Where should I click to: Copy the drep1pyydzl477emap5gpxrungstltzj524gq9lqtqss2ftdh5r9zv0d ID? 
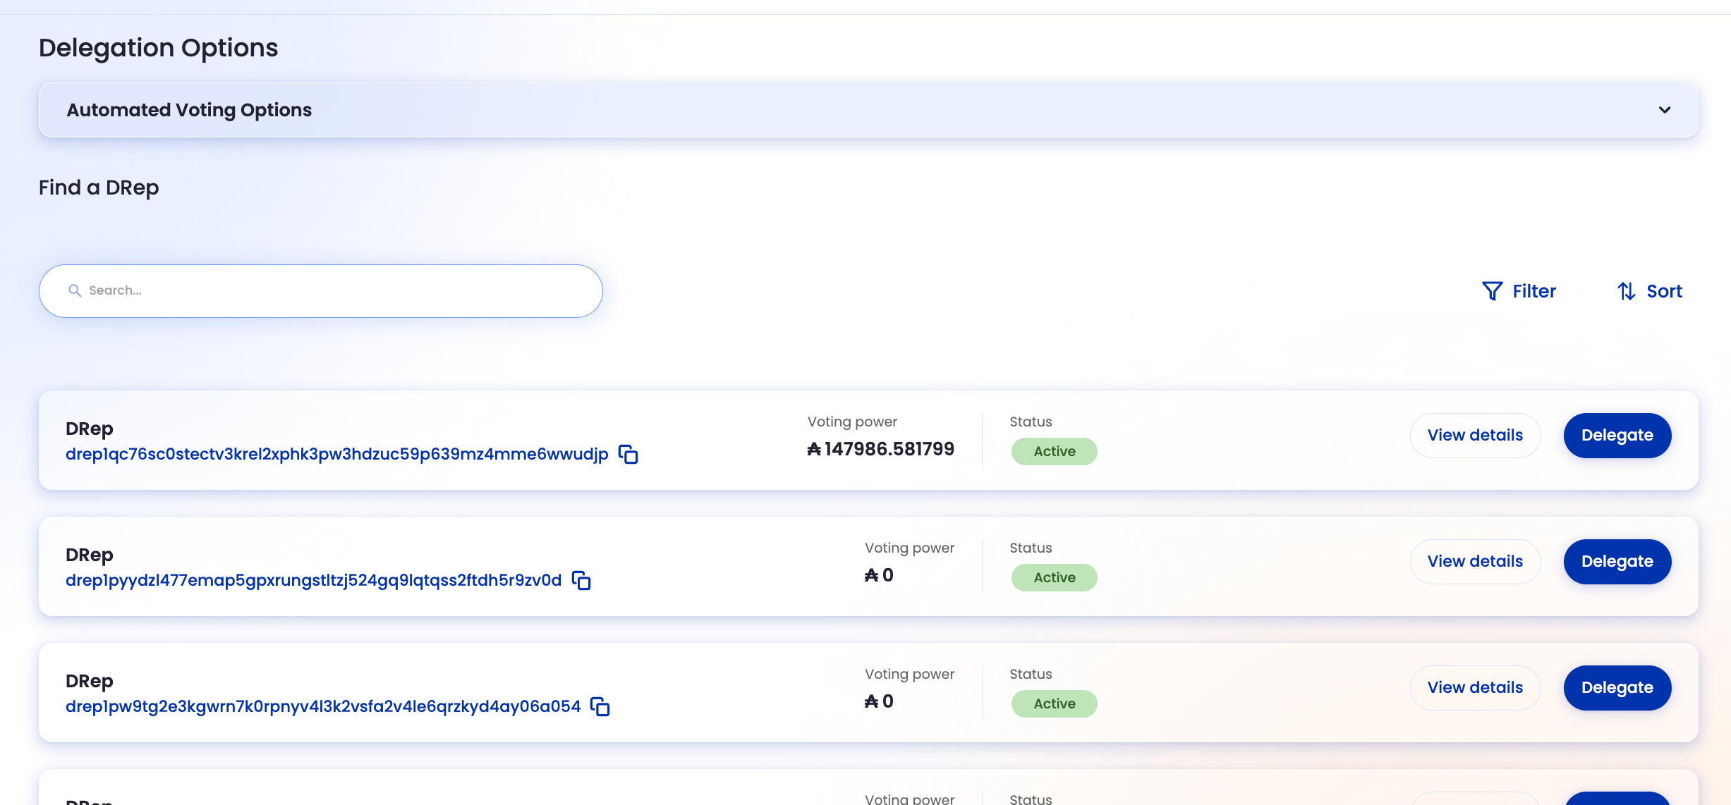(x=581, y=581)
